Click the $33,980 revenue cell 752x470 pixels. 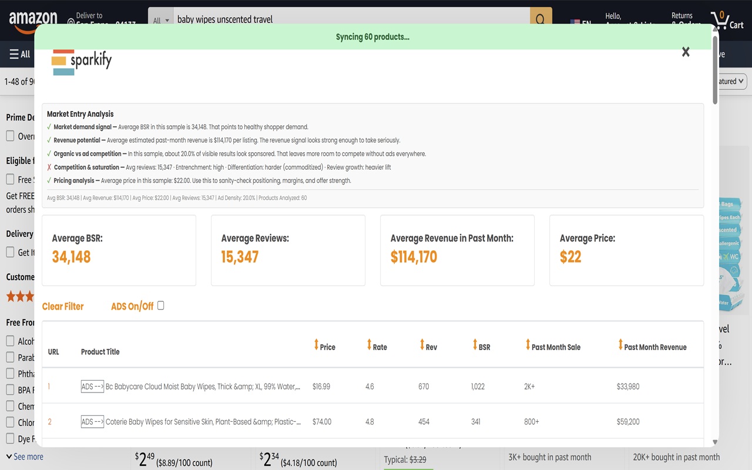(x=628, y=387)
